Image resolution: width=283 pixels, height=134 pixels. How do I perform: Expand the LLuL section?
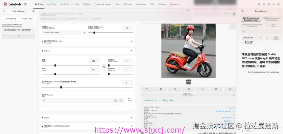[x=87, y=127]
